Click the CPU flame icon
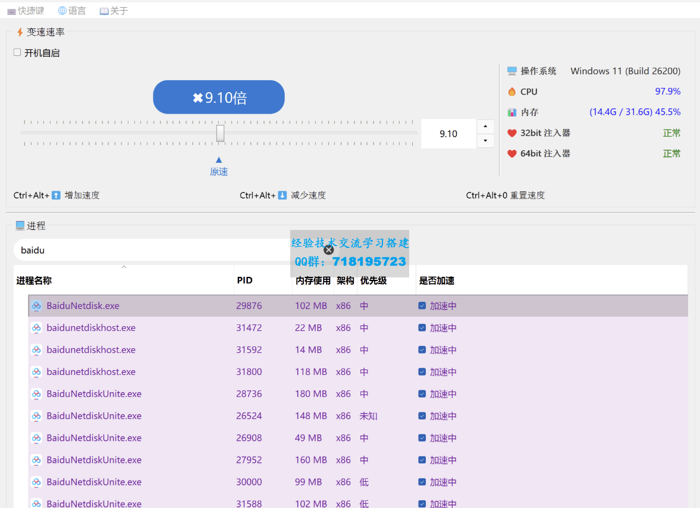 512,91
